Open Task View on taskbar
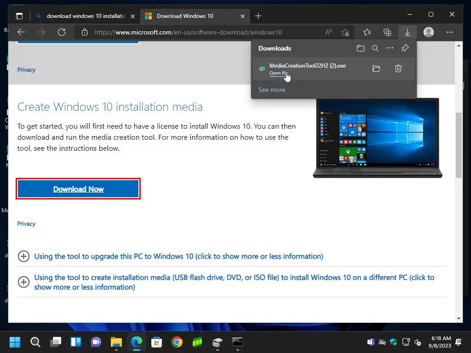 (56, 342)
